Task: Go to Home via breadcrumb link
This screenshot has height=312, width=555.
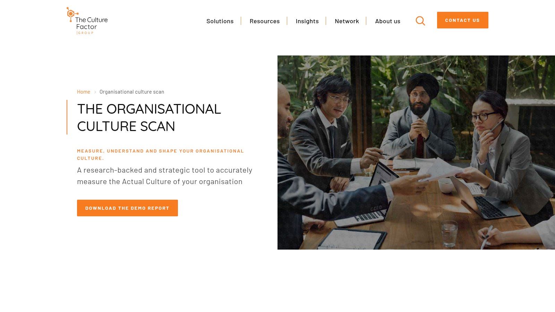Action: coord(84,92)
